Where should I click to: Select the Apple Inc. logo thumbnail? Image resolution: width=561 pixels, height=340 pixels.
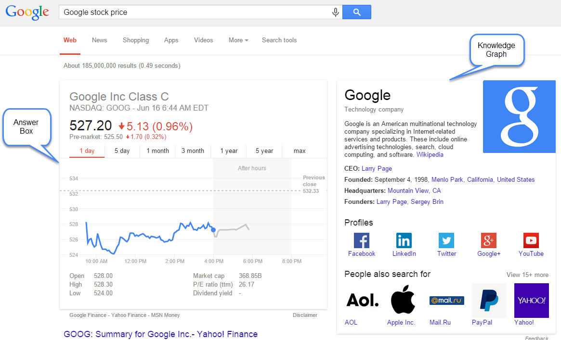(403, 300)
